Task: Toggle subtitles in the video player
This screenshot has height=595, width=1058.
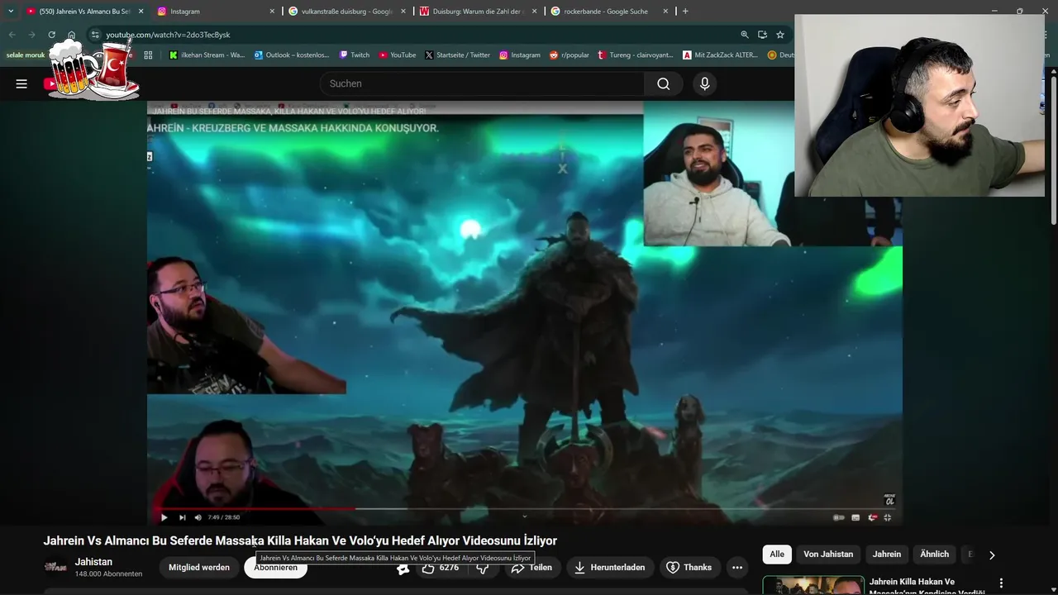Action: coord(855,517)
